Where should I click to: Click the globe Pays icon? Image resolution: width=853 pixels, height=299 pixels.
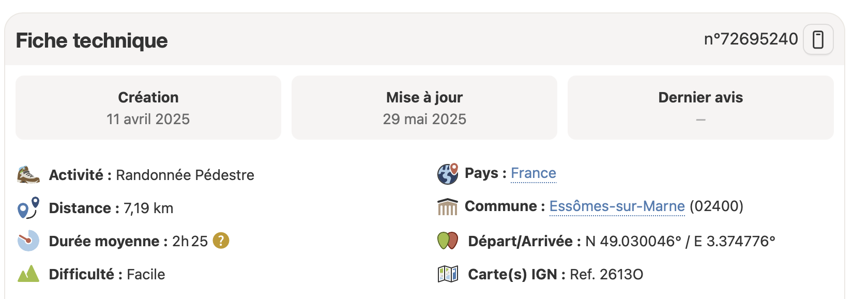[448, 174]
